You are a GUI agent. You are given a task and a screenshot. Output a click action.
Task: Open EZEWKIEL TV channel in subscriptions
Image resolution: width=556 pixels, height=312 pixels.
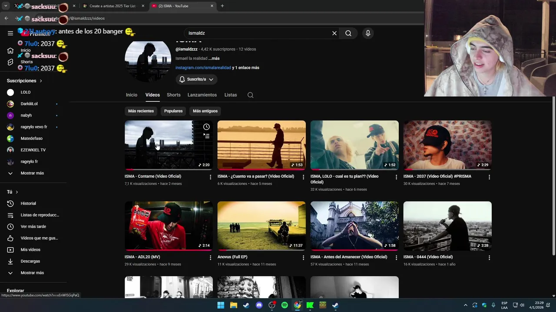point(33,150)
